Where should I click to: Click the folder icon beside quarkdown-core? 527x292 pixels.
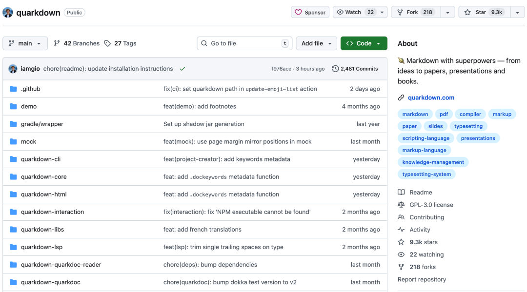click(x=13, y=176)
